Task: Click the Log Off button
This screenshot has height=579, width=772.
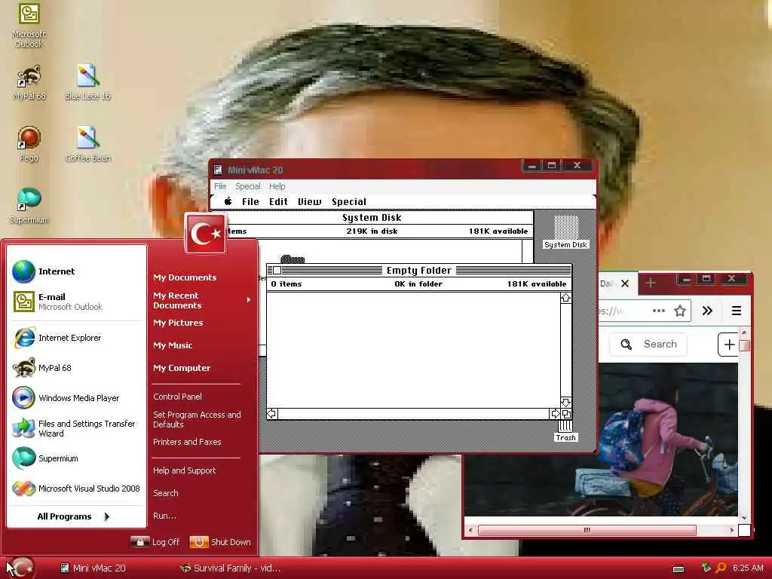Action: coord(155,542)
